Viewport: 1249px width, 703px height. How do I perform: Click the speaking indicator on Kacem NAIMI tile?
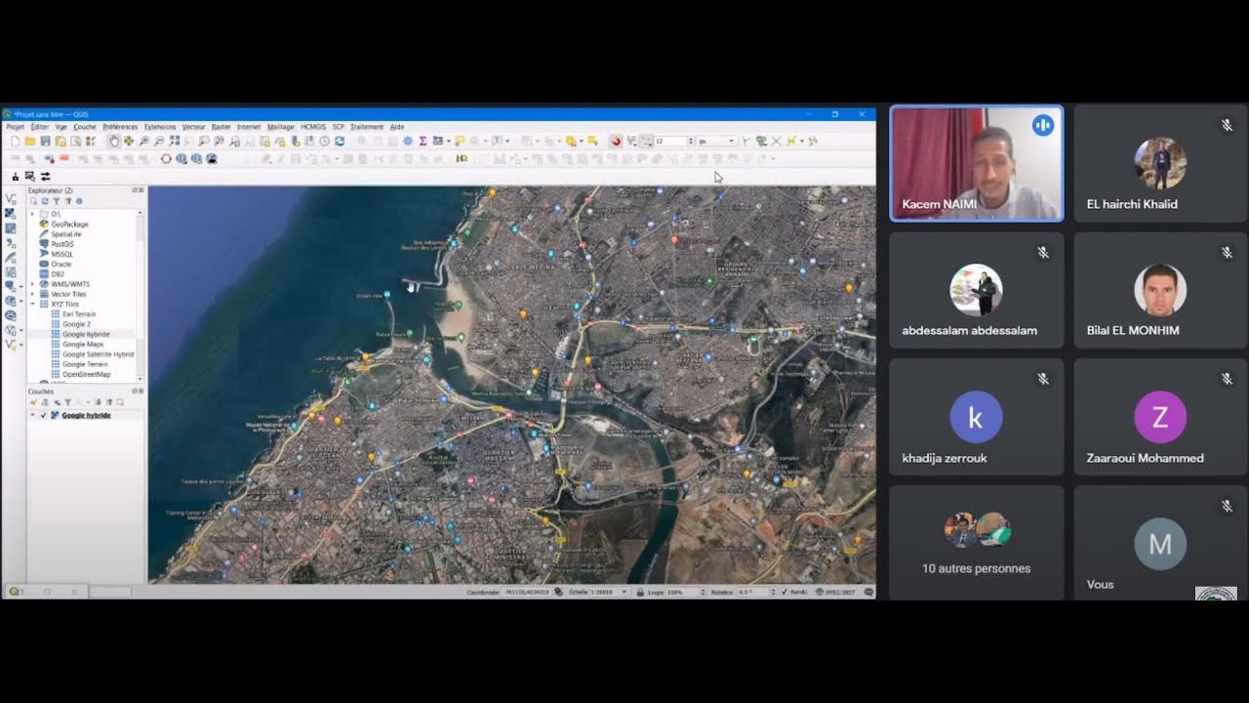click(1043, 125)
